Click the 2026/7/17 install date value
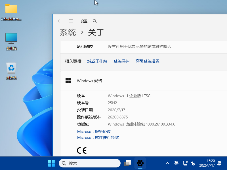Screen dimensions: 227x170 click(x=116, y=110)
